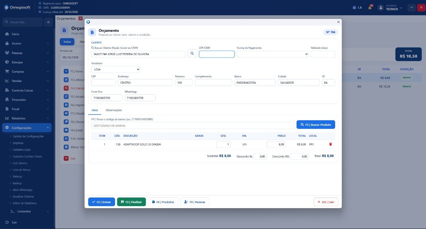Collapse the Configurações sidebar menu
The width and height of the screenshot is (426, 229).
pyautogui.click(x=28, y=128)
